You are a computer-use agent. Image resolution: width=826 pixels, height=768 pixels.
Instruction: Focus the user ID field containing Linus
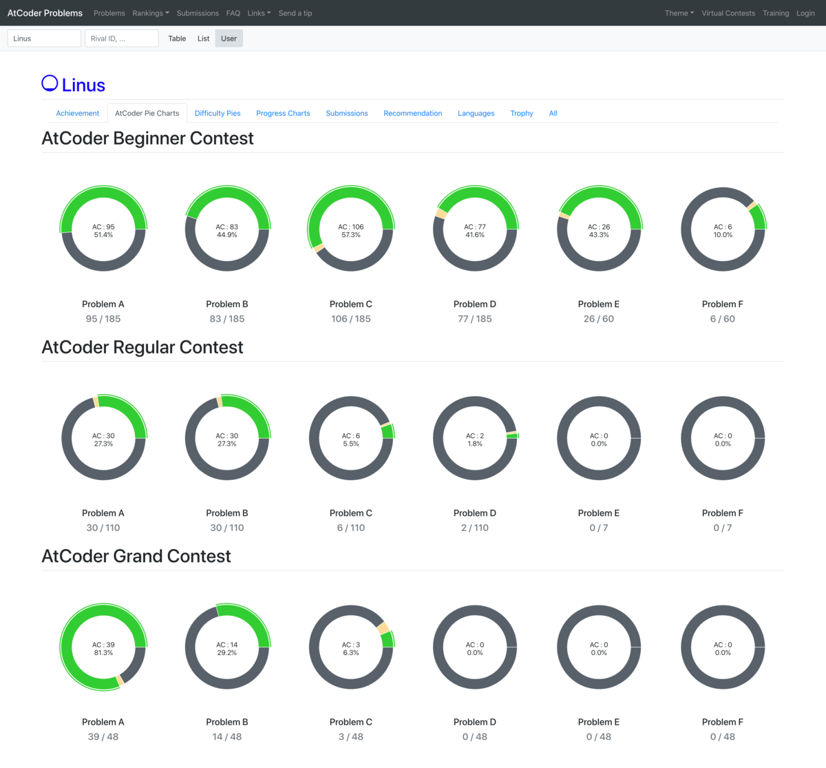(x=44, y=39)
